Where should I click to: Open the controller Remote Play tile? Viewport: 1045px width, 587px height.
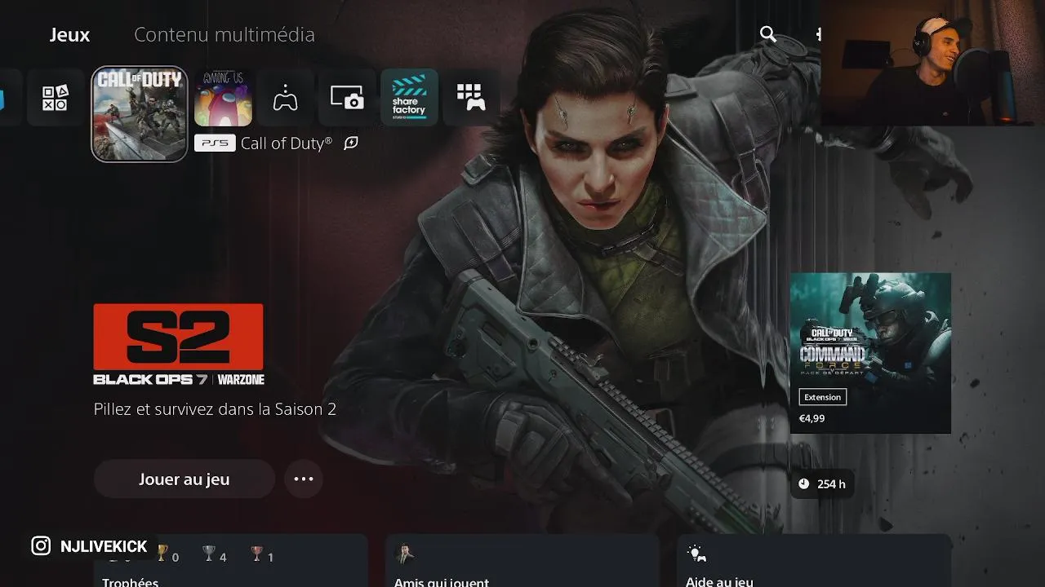click(x=285, y=98)
